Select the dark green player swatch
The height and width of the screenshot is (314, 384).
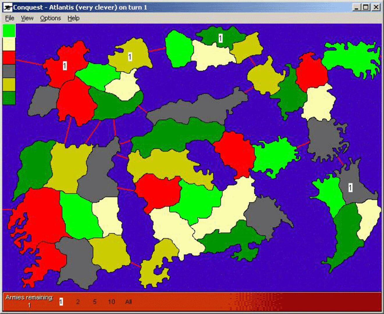(9, 98)
